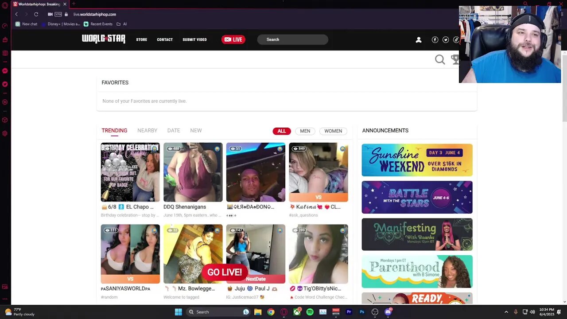Open OBS Studio from the taskbar

click(x=375, y=312)
